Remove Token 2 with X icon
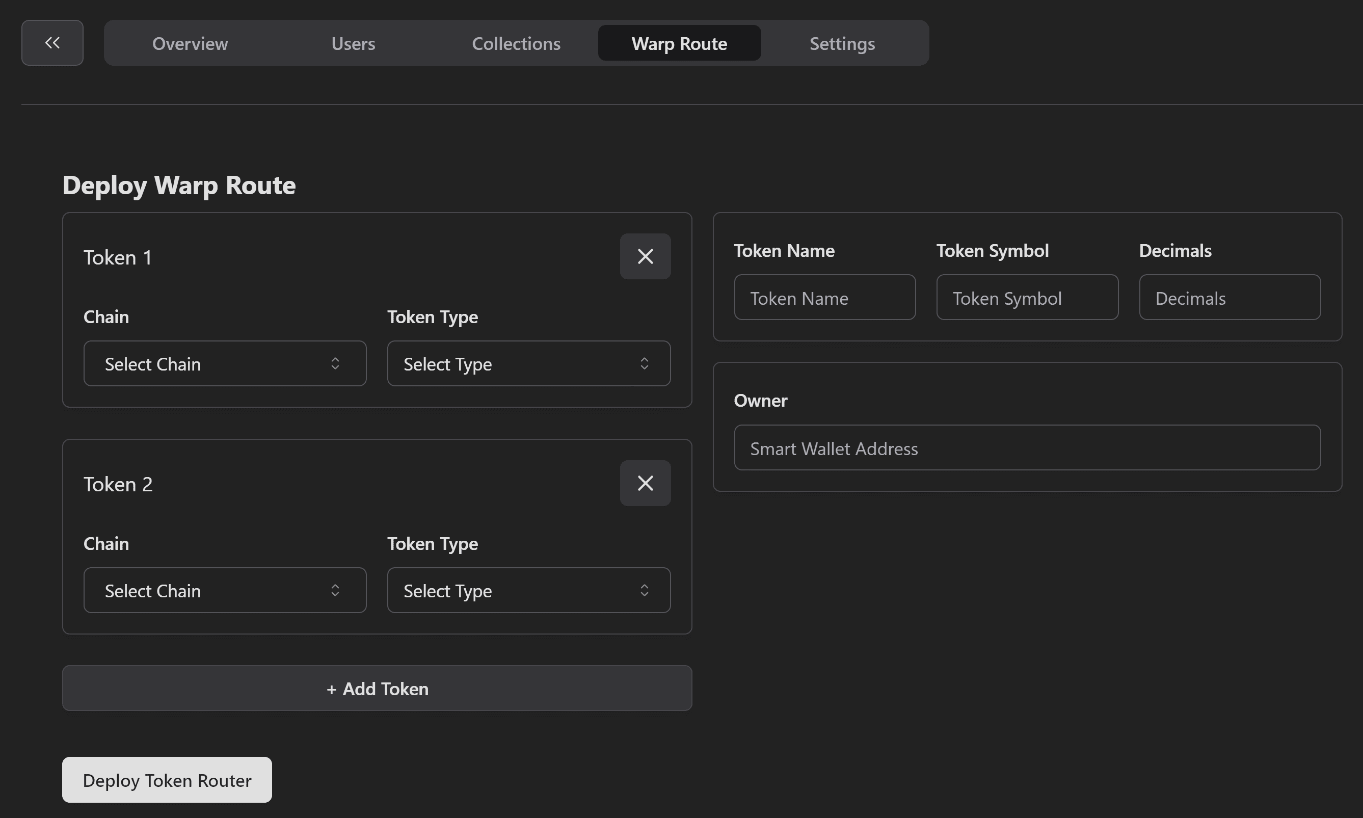1363x818 pixels. [x=645, y=484]
